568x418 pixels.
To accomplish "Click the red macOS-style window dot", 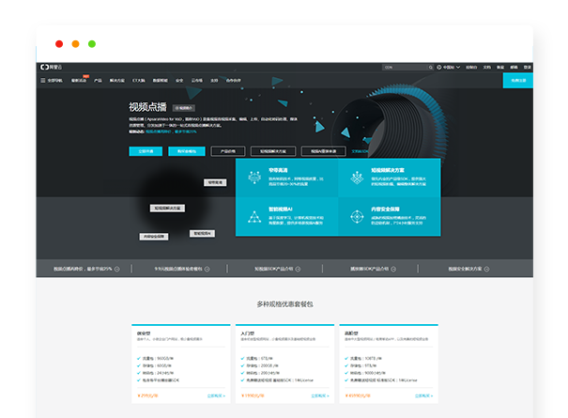I will (x=59, y=44).
